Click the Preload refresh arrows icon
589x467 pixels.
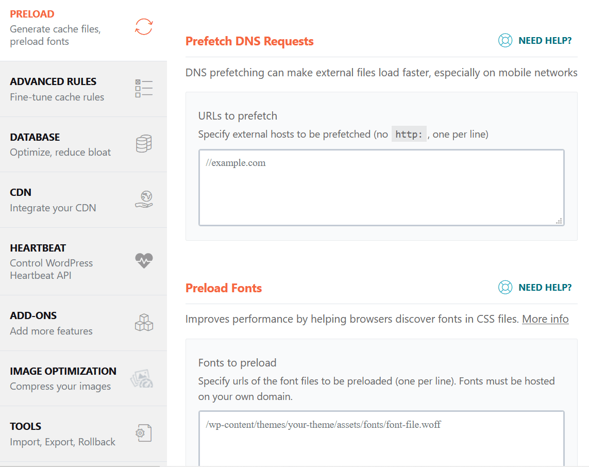coord(144,27)
